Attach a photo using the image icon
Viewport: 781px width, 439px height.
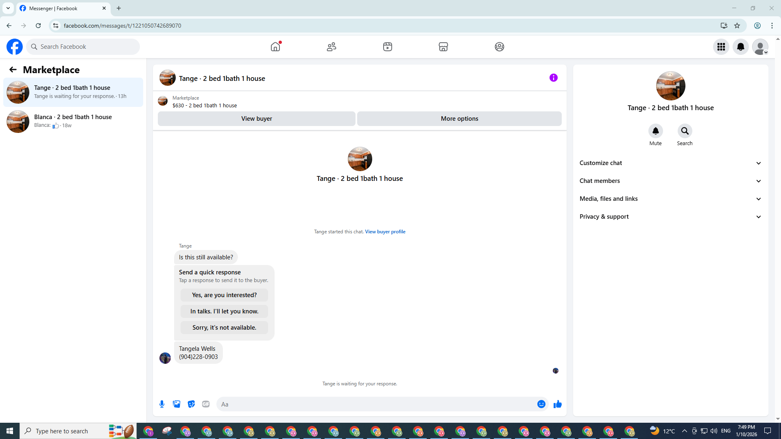(177, 404)
